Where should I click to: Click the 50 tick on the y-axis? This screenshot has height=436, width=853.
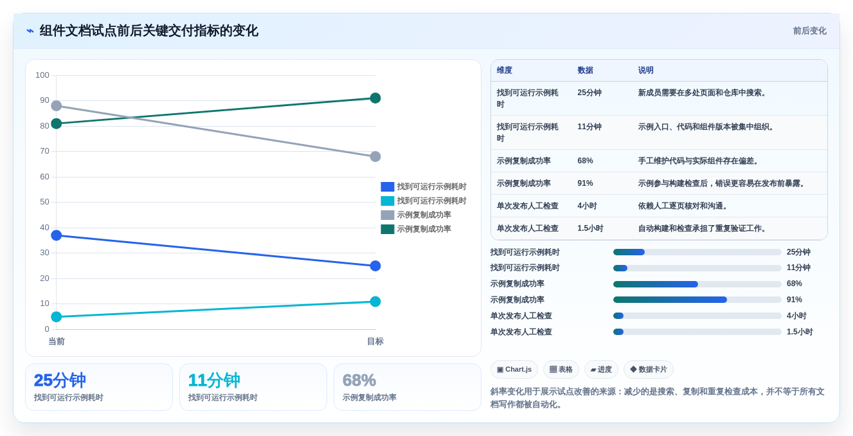44,202
